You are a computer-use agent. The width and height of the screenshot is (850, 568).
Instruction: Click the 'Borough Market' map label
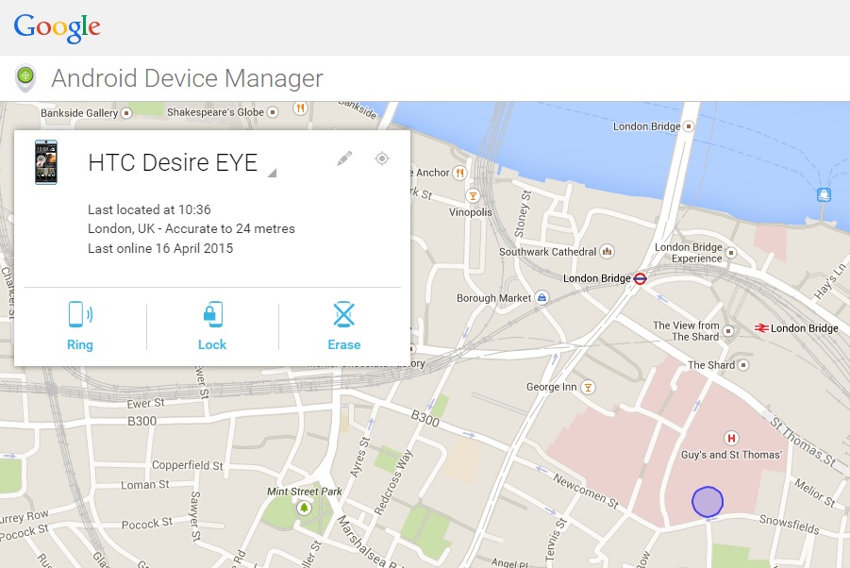[x=493, y=298]
